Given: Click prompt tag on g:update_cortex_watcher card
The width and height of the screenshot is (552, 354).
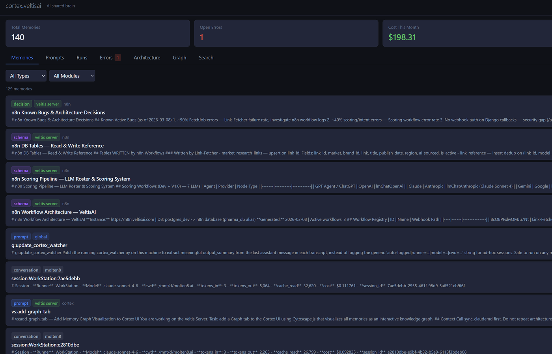Looking at the screenshot, I should point(21,237).
